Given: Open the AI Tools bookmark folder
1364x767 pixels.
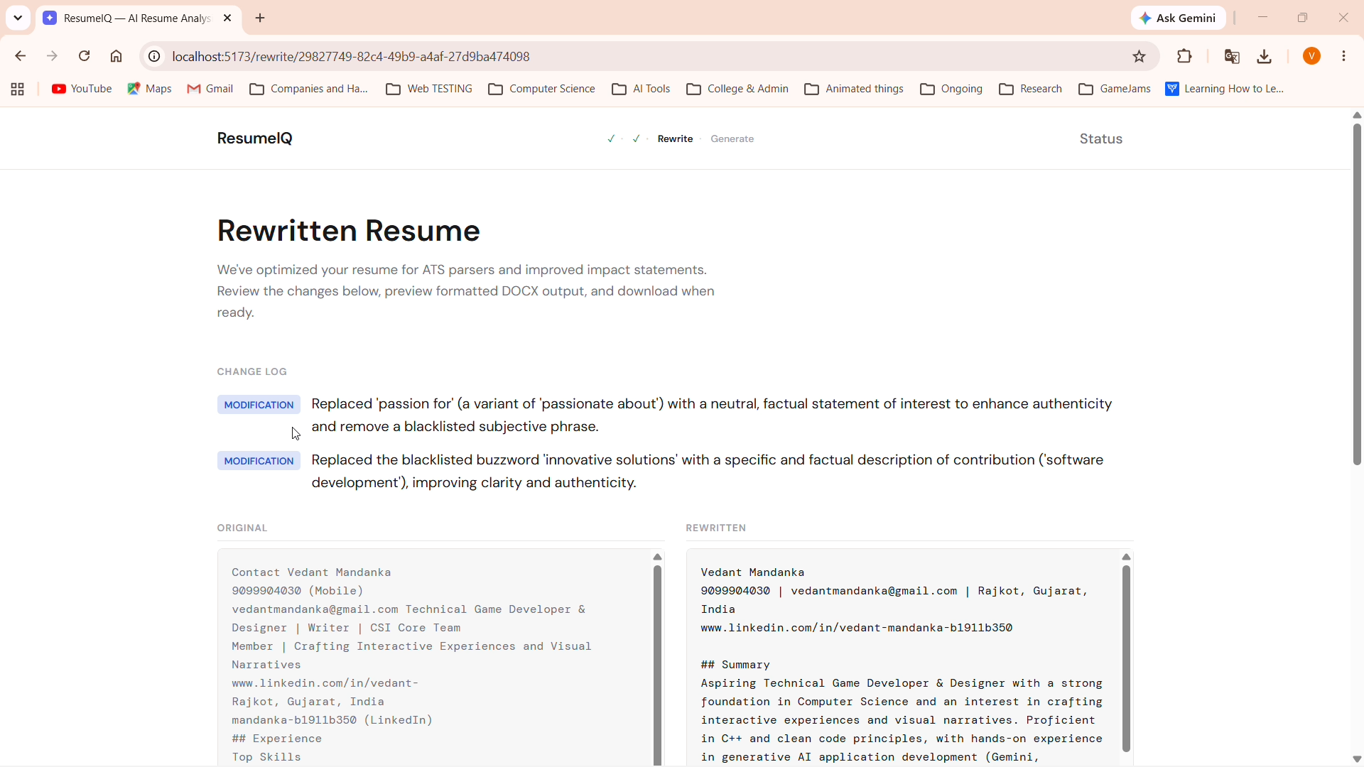Looking at the screenshot, I should click(x=642, y=89).
